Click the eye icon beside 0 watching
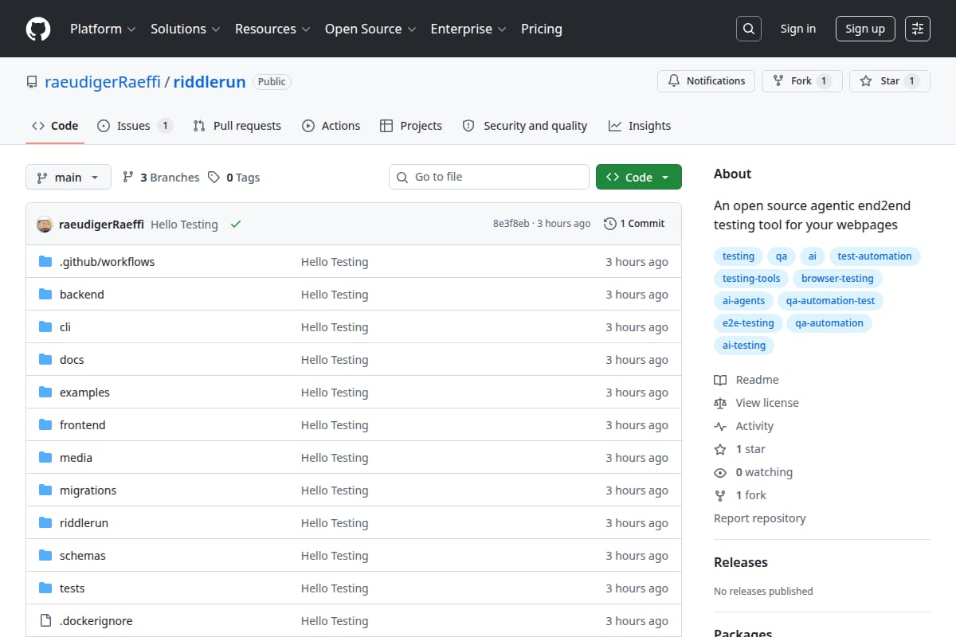This screenshot has width=956, height=637. point(720,472)
